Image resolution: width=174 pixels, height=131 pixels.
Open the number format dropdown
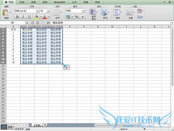point(84,11)
